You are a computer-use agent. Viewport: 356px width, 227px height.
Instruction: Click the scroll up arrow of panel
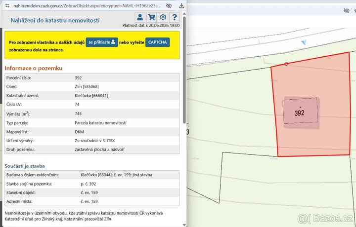tap(184, 14)
